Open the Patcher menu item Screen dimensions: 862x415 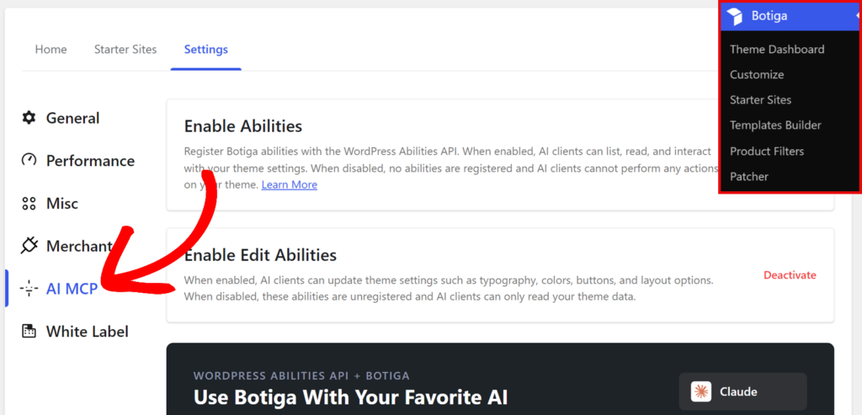click(x=749, y=177)
